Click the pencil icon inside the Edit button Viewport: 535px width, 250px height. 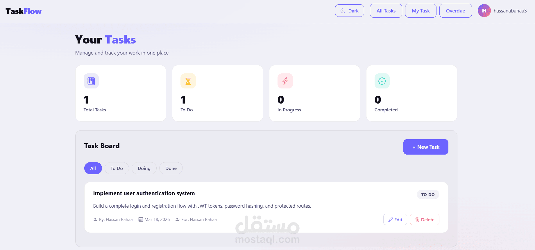click(391, 220)
